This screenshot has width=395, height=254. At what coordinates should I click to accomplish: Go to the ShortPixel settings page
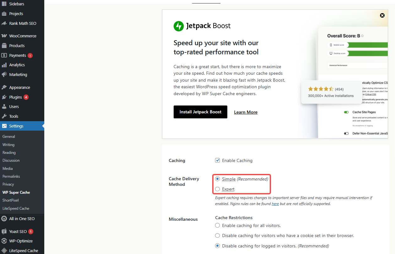pyautogui.click(x=11, y=200)
